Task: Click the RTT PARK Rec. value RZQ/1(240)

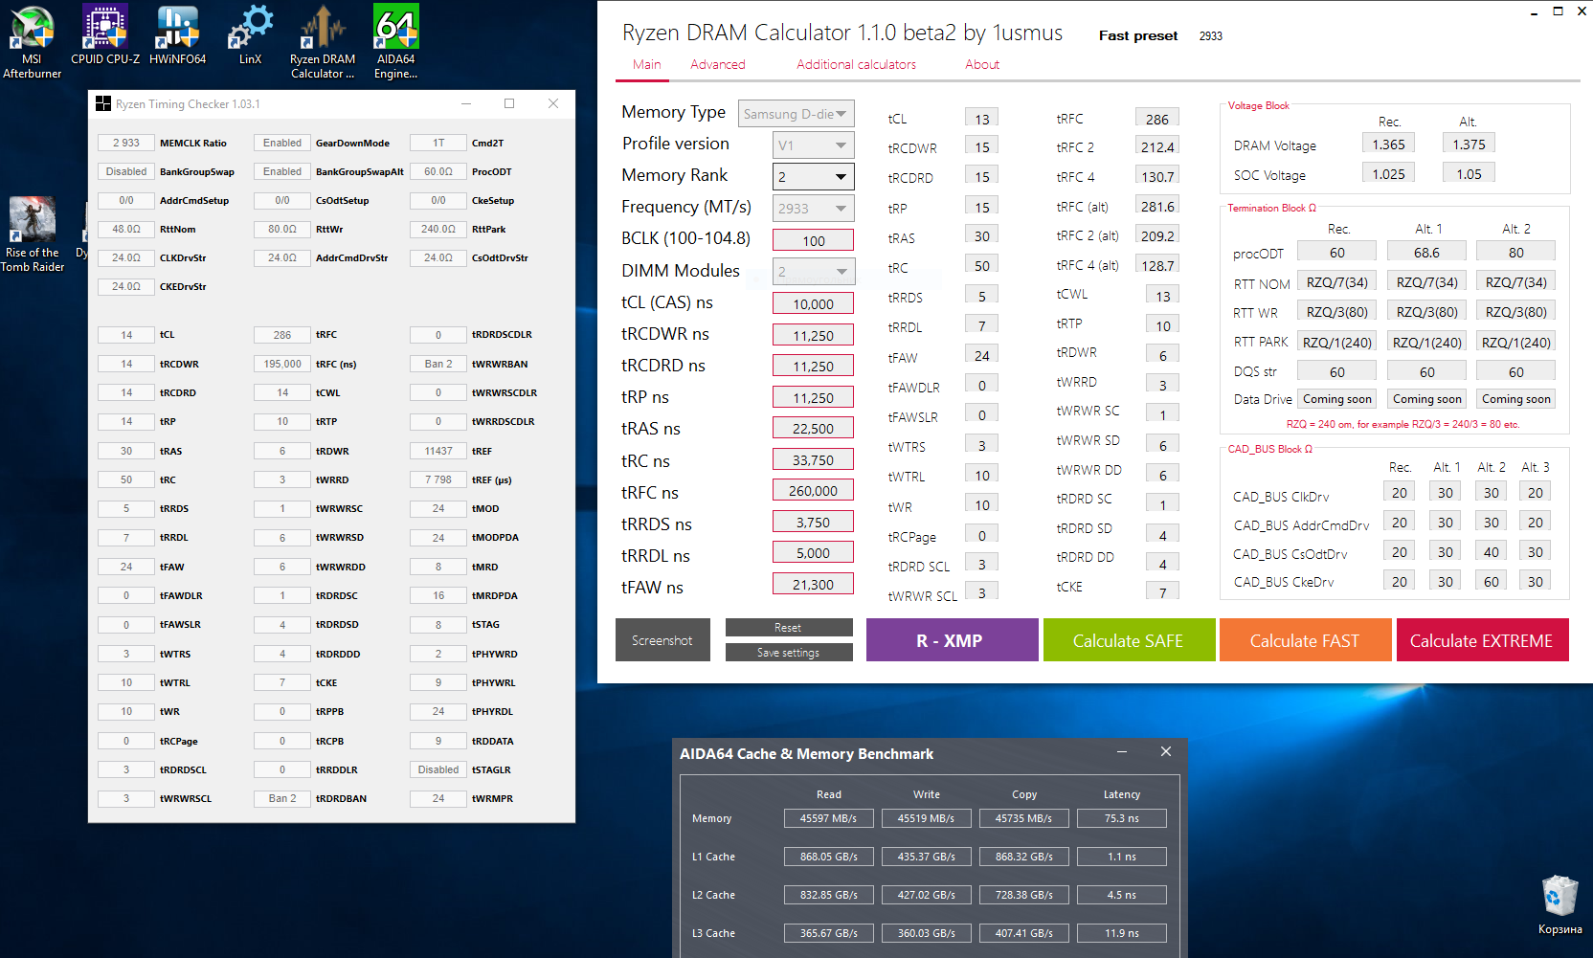Action: coord(1337,342)
